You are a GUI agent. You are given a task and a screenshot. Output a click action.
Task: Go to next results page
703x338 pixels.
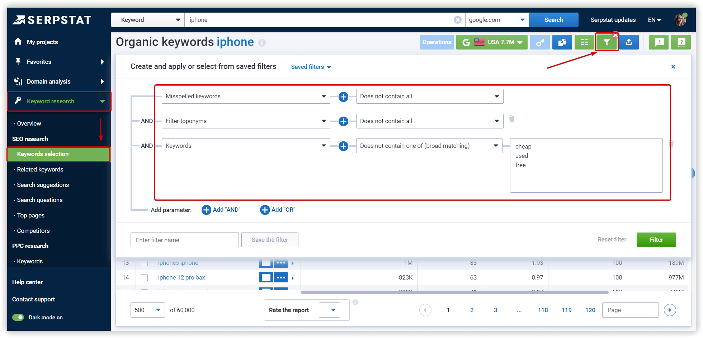pyautogui.click(x=670, y=310)
